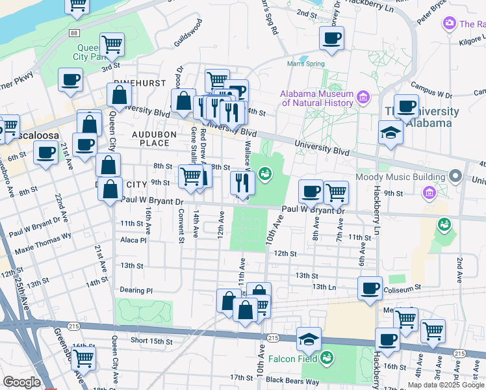Click the Black Bears Way street label
This screenshot has width=486, height=390.
pyautogui.click(x=292, y=380)
